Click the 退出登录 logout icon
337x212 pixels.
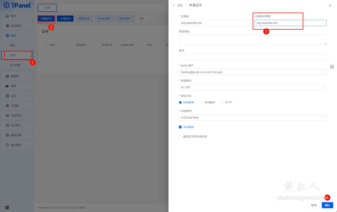click(17, 145)
